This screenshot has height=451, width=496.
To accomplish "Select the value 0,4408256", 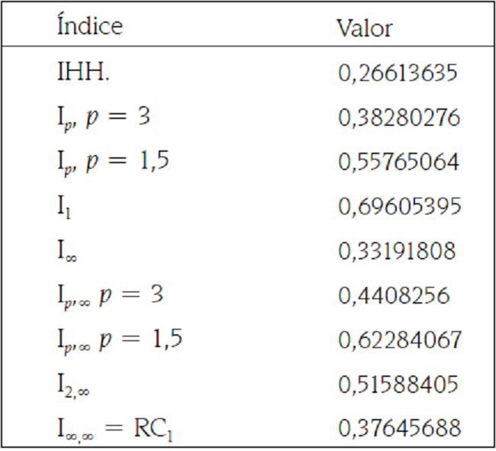I will click(x=393, y=295).
